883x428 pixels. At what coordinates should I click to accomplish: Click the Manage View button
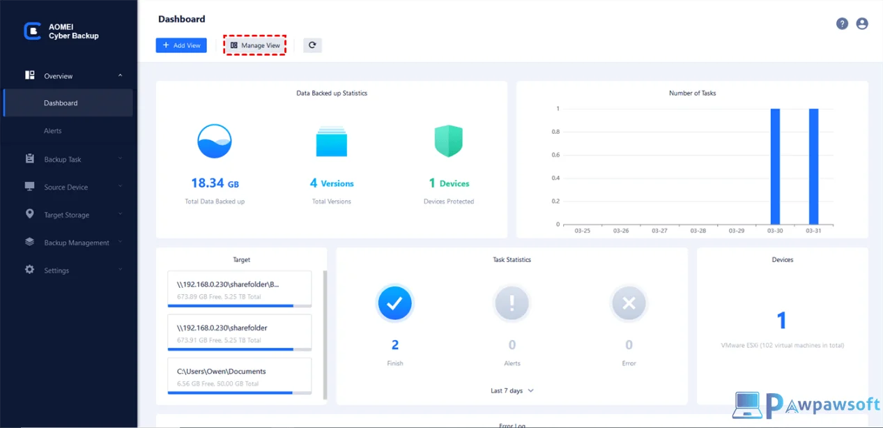pyautogui.click(x=255, y=45)
